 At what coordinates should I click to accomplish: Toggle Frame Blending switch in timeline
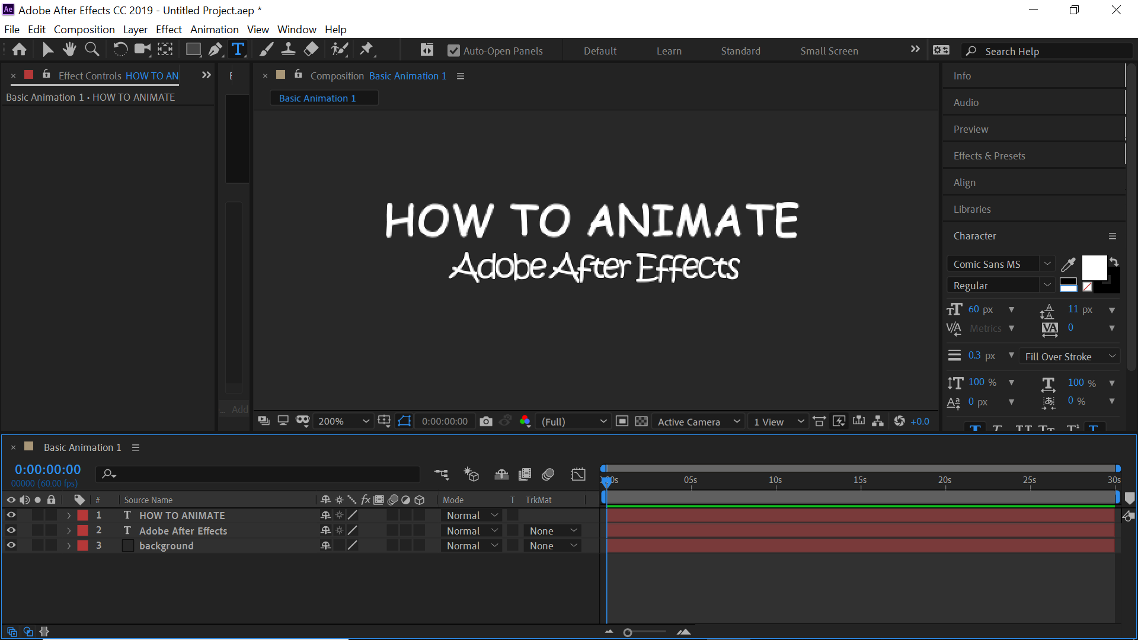[x=525, y=474]
